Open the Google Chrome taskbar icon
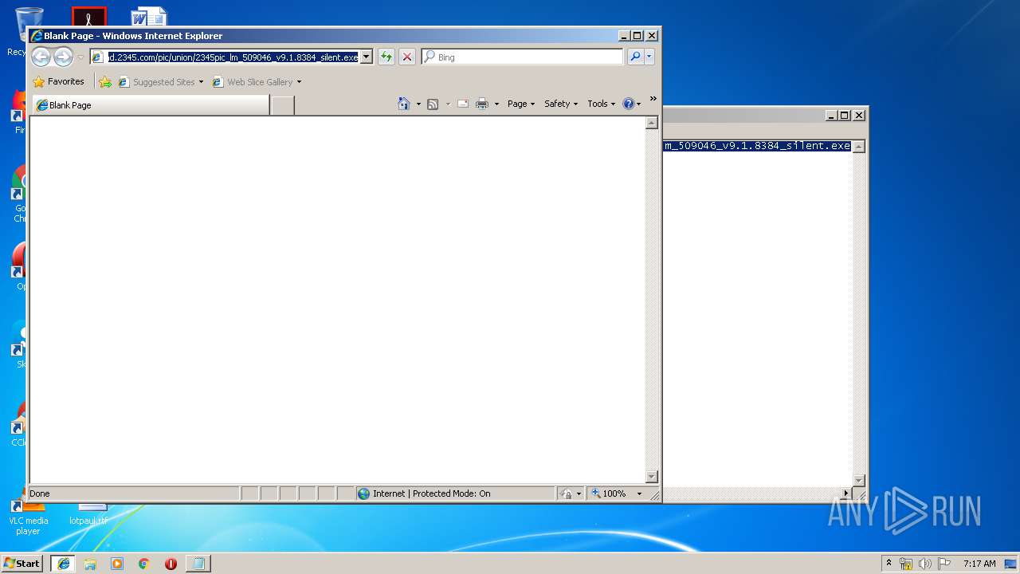 point(143,564)
